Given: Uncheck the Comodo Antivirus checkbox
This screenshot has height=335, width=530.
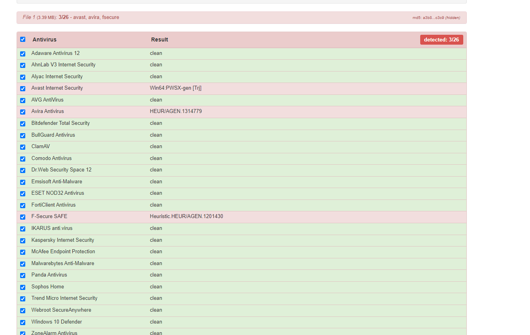Looking at the screenshot, I should coord(23,159).
